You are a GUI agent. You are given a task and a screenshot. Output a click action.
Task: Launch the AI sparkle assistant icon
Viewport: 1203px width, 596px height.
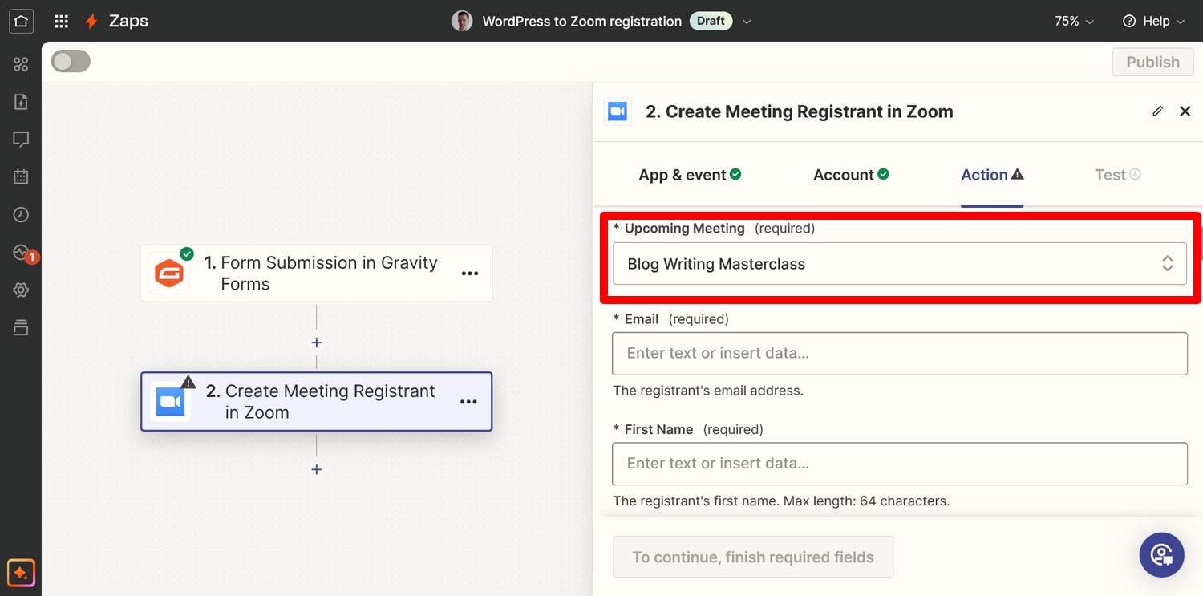click(21, 574)
